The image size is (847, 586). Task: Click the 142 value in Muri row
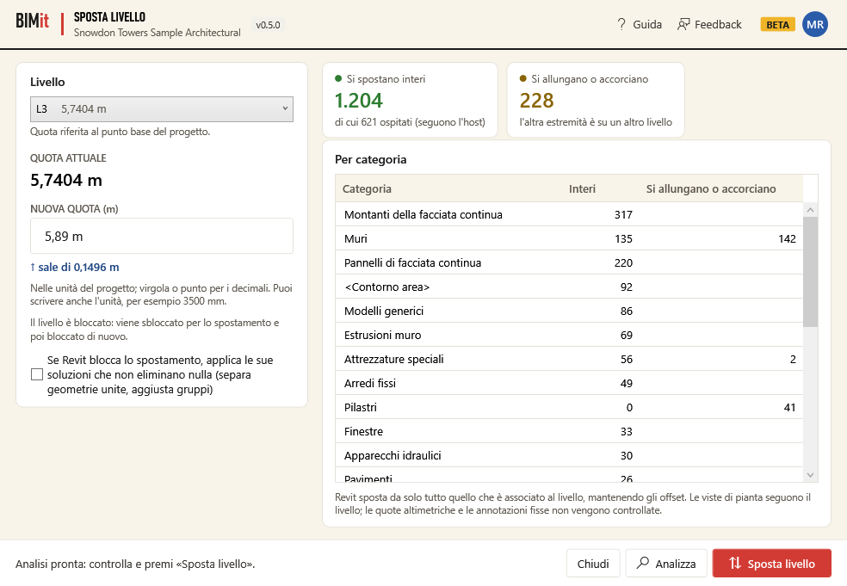coord(787,238)
